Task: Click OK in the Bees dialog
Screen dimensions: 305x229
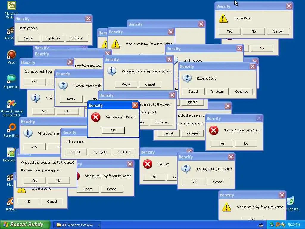Action: pos(35,82)
